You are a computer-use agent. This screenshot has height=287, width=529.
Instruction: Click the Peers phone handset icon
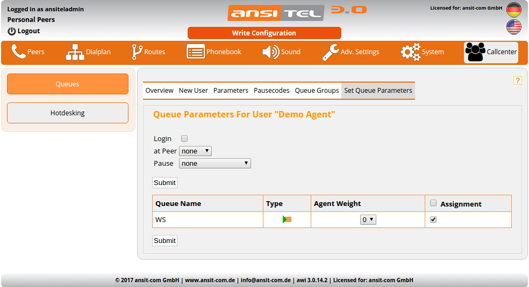18,52
